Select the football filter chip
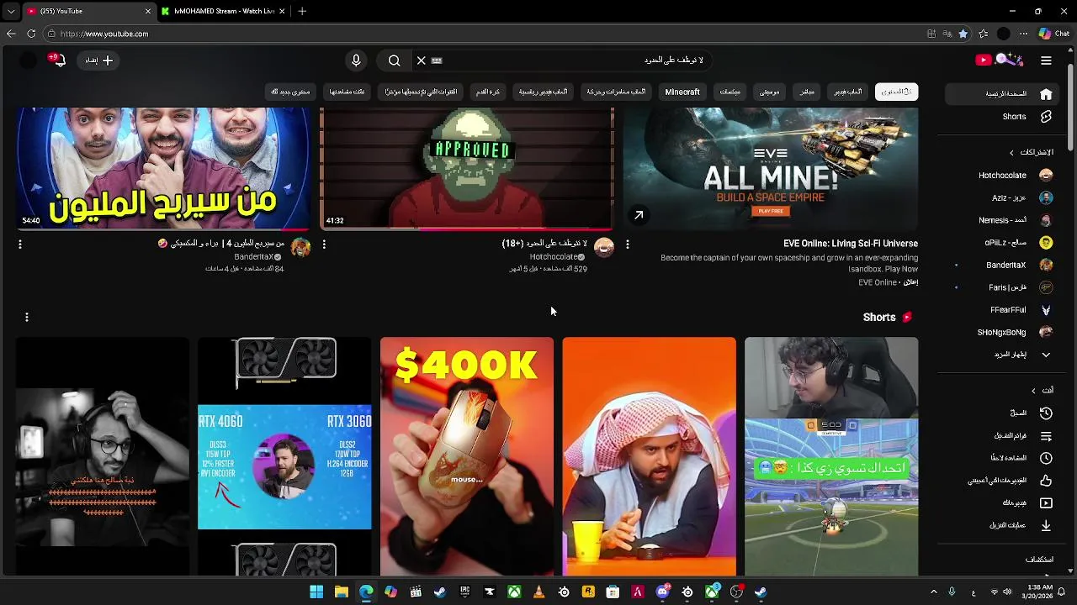The width and height of the screenshot is (1077, 605). click(x=488, y=92)
